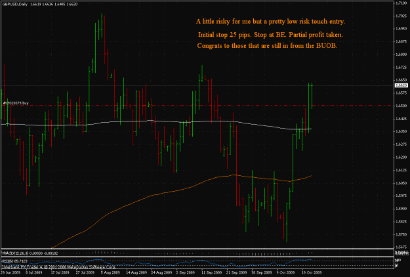Click the 1.6500 price axis label
The width and height of the screenshot is (410, 277).
pyautogui.click(x=401, y=106)
